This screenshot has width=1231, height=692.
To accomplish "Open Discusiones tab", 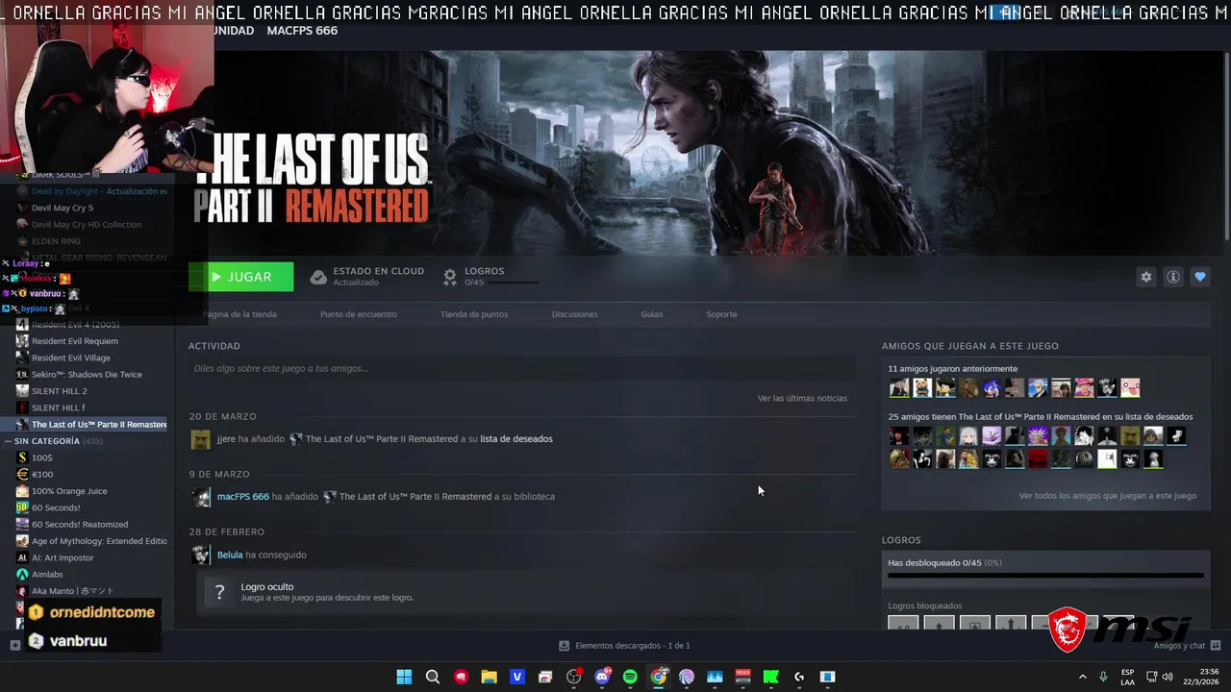I will [574, 314].
